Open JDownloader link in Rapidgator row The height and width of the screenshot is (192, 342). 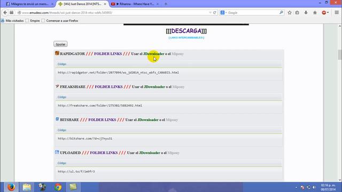click(x=153, y=54)
